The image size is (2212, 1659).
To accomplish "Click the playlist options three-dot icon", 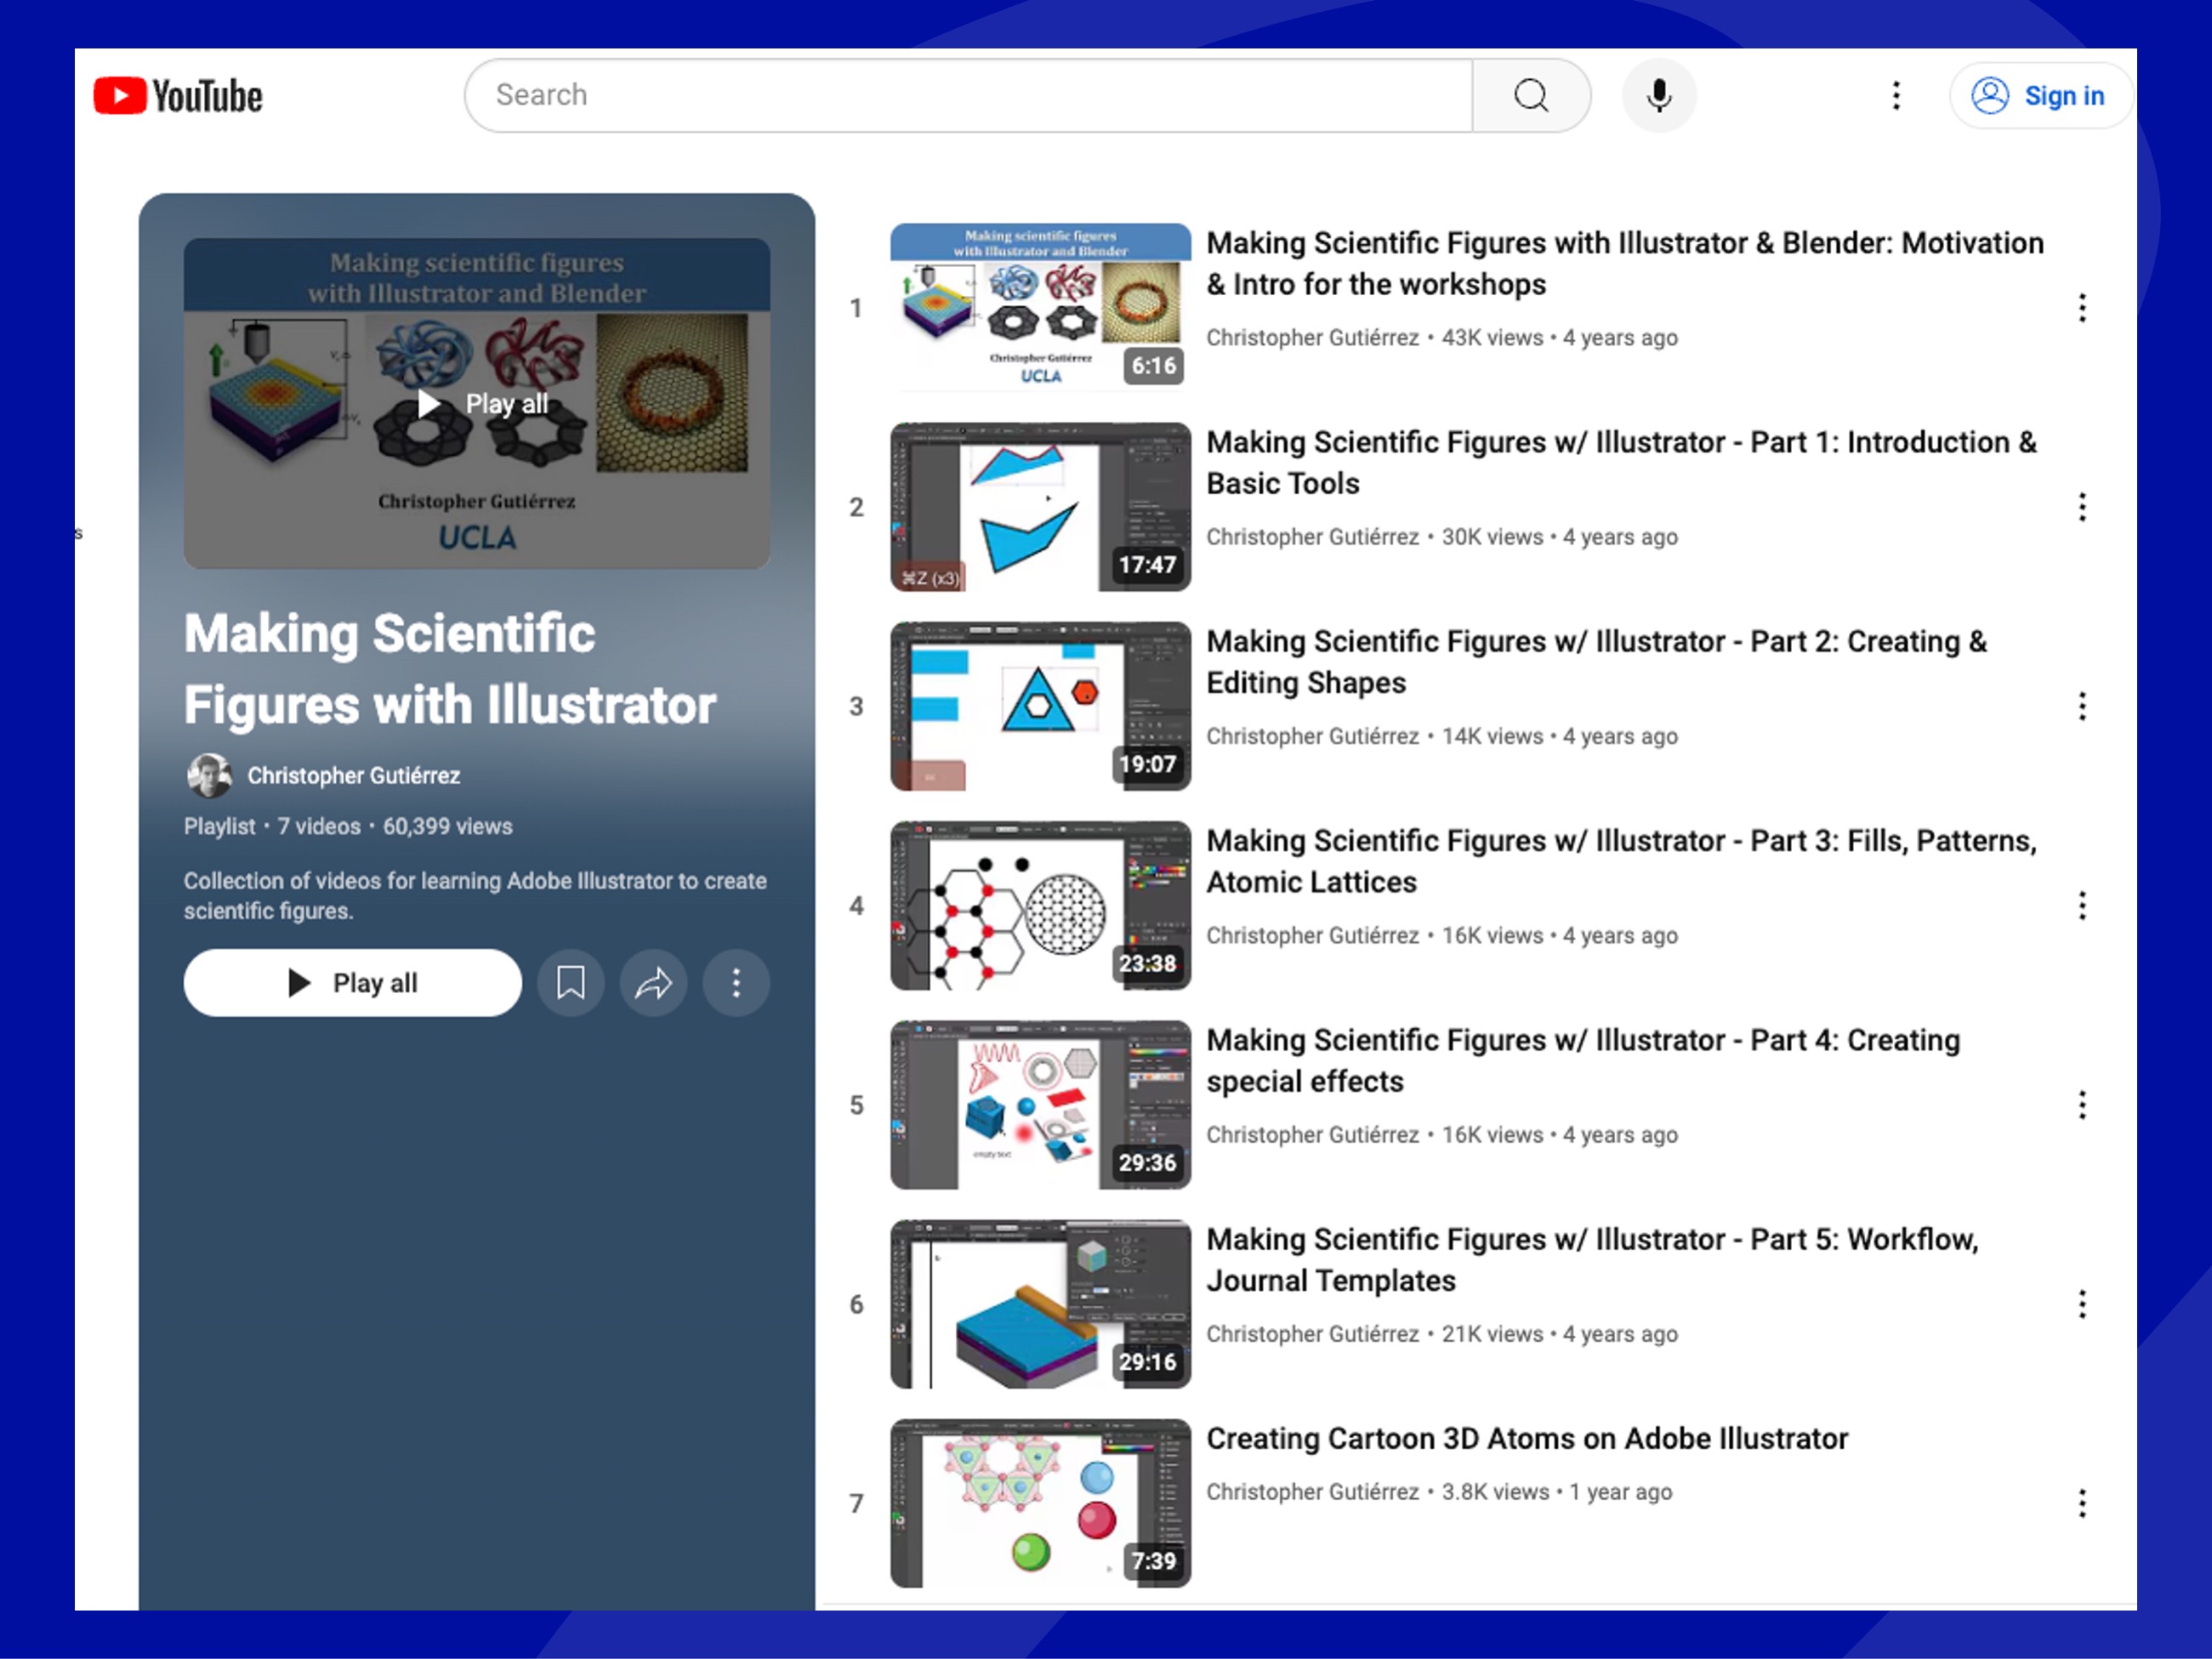I will point(736,981).
